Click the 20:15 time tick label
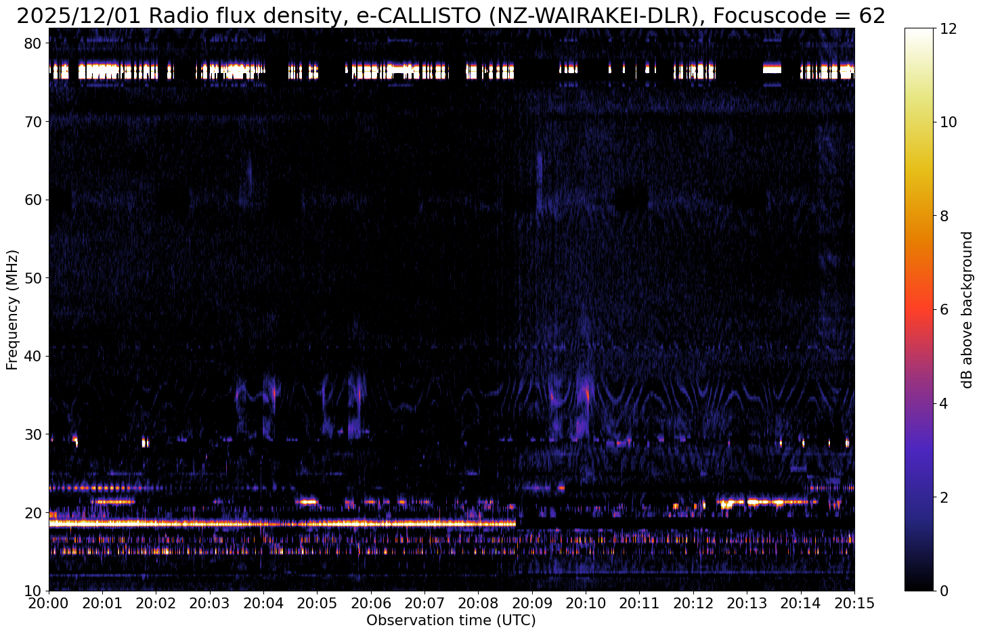This screenshot has height=634, width=981. coord(854,603)
